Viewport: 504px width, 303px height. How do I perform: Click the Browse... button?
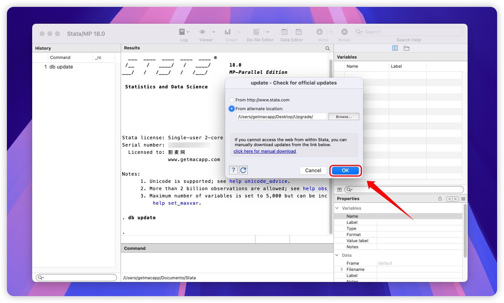click(x=344, y=117)
